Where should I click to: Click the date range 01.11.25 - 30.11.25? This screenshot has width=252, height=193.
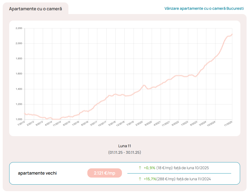click(124, 152)
